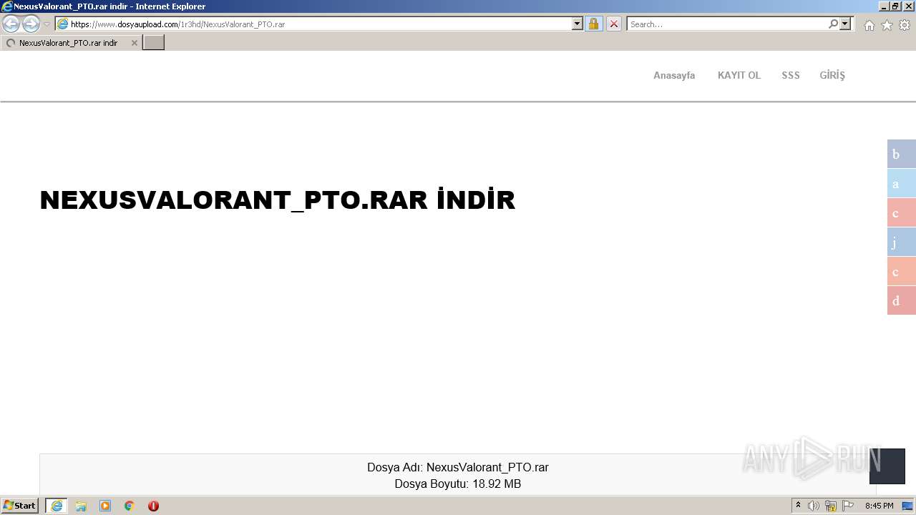The width and height of the screenshot is (916, 515).
Task: Launch Google Chrome from taskbar
Action: (130, 506)
